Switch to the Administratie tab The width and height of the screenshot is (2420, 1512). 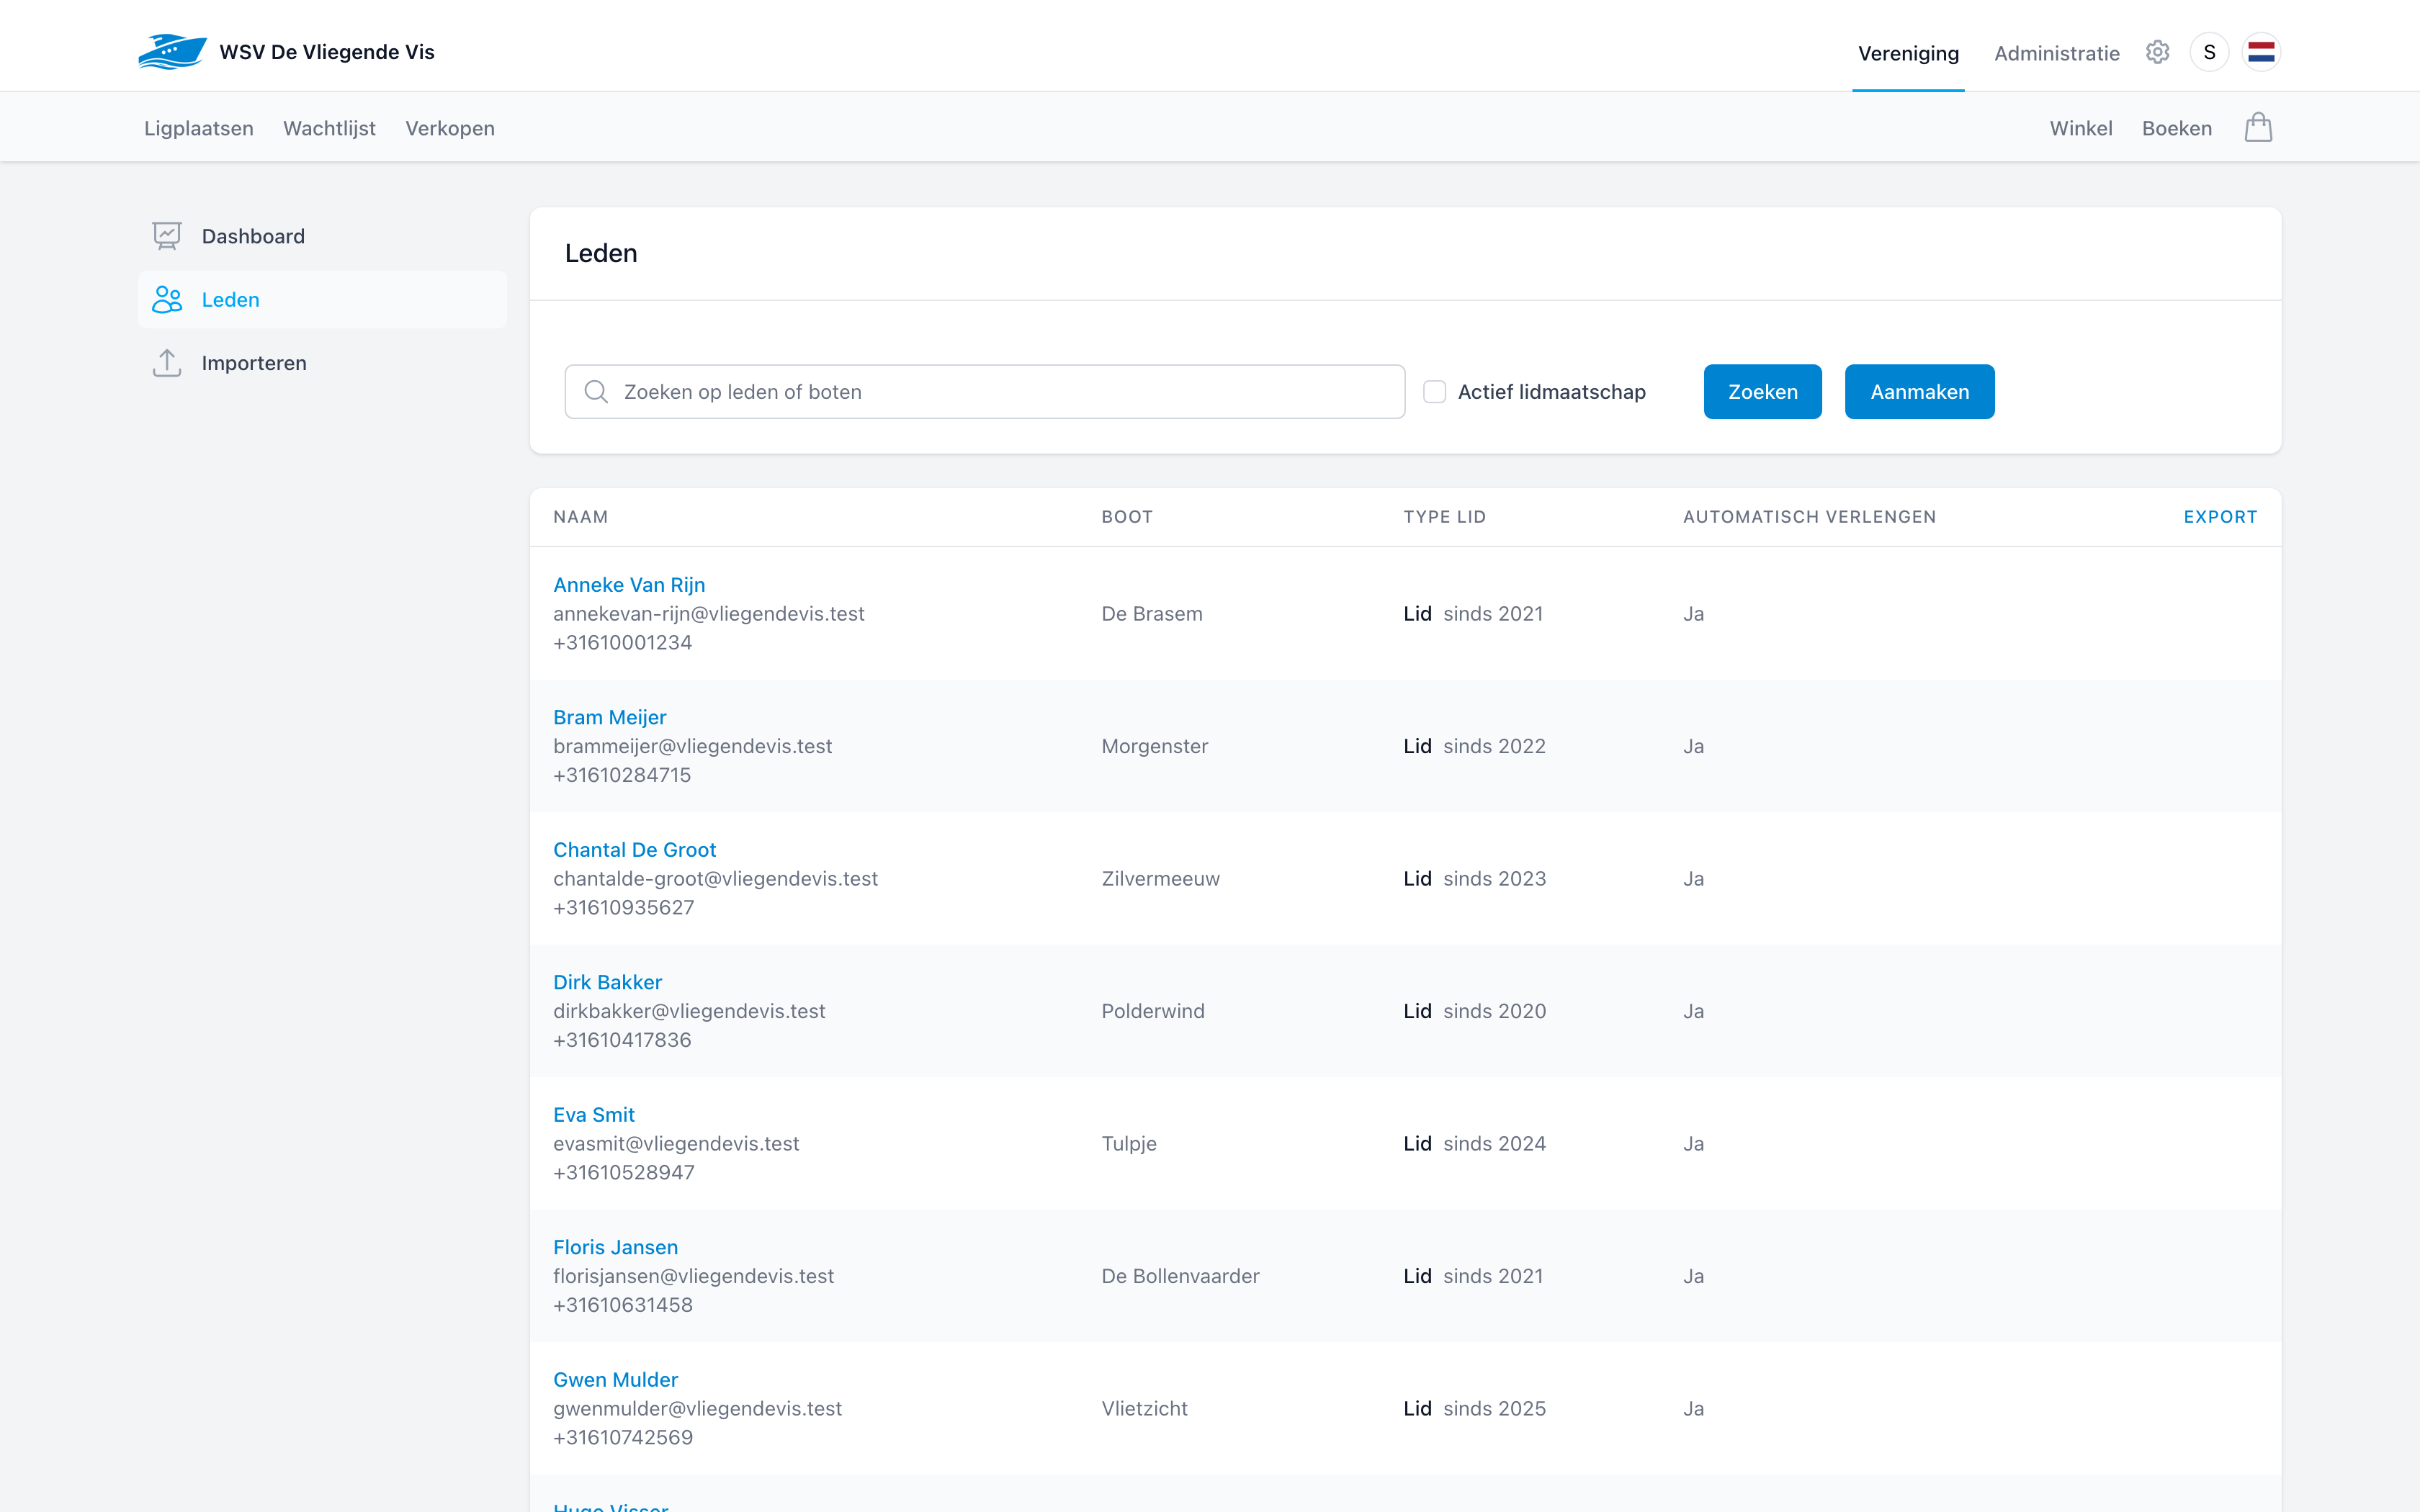pyautogui.click(x=2056, y=53)
